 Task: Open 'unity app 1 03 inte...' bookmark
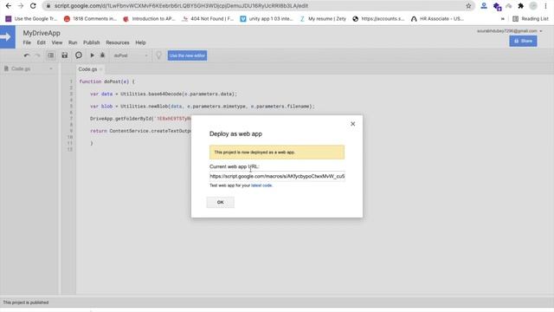(x=267, y=19)
